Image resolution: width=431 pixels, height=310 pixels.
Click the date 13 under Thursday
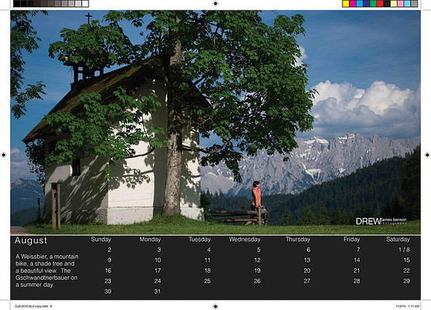(307, 260)
